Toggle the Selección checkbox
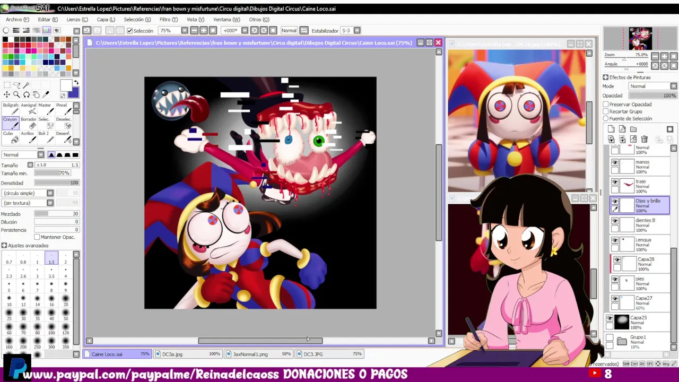 coord(129,31)
